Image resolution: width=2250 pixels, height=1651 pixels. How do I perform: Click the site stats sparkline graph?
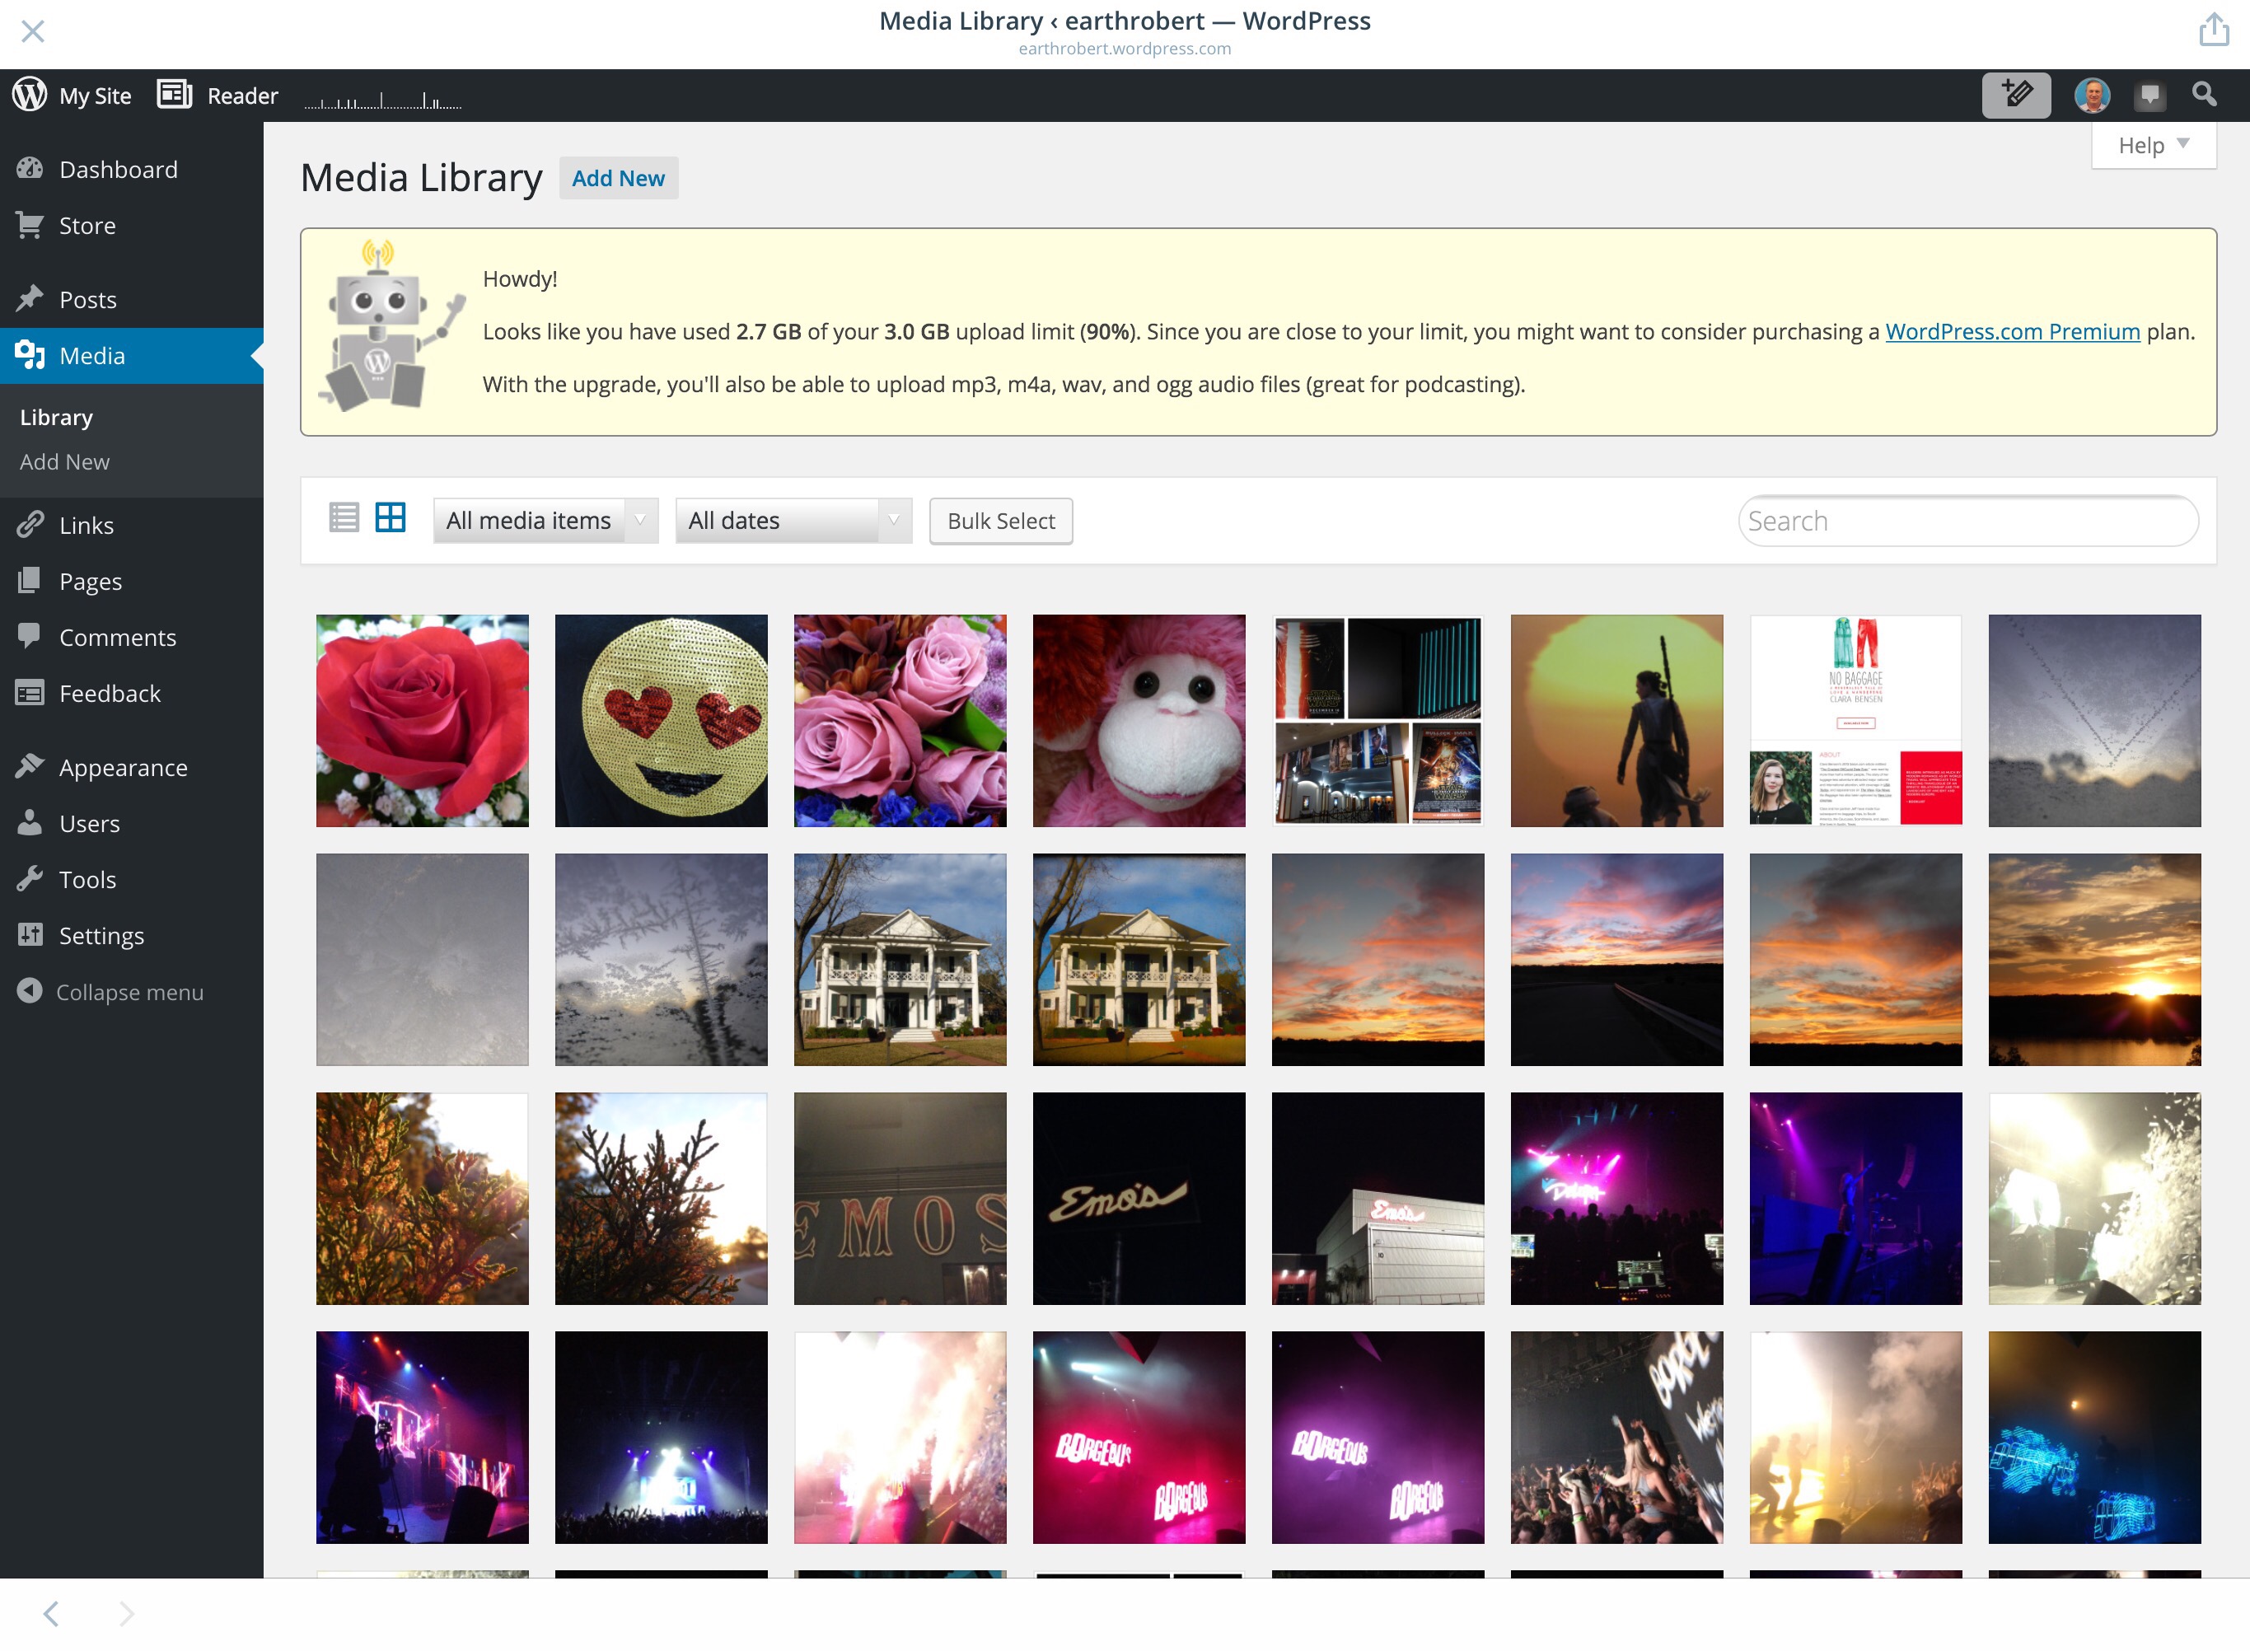tap(383, 100)
